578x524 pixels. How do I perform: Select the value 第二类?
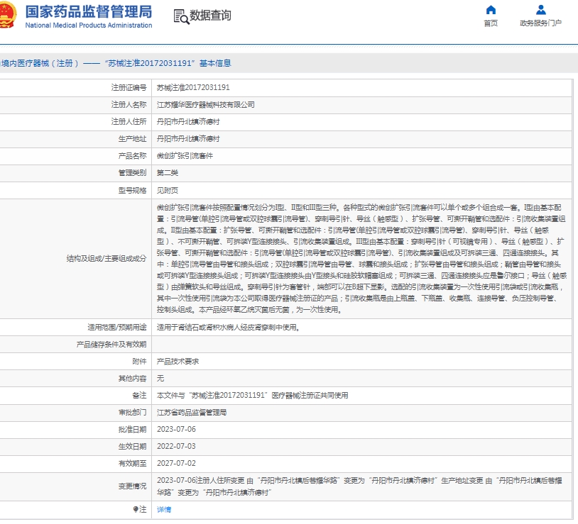point(168,173)
